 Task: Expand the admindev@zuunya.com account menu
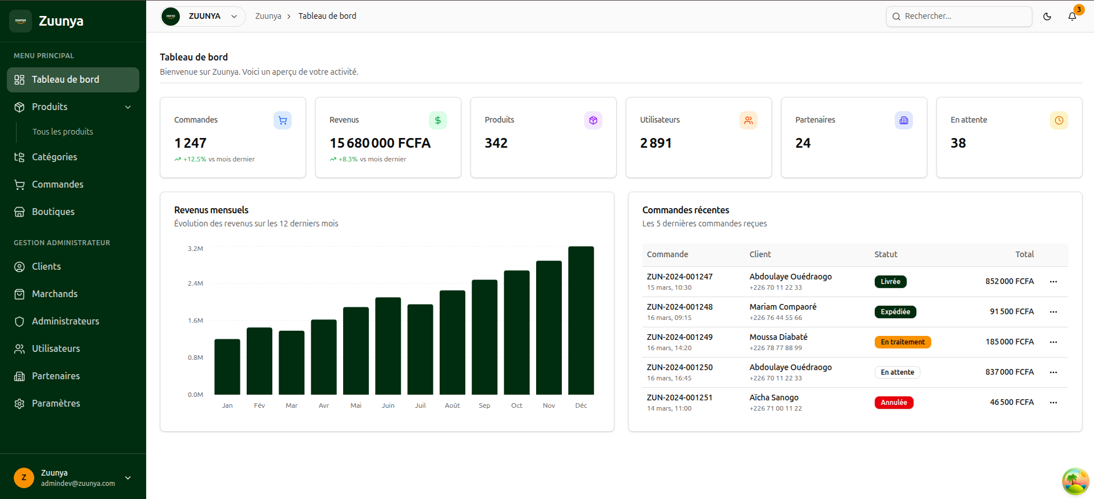click(x=128, y=478)
